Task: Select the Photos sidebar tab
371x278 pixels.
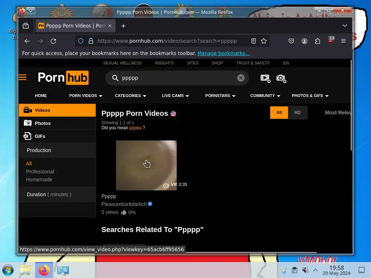Action: point(57,123)
